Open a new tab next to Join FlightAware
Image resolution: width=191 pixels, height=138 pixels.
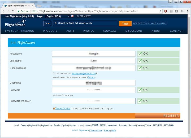pyautogui.click(x=39, y=6)
